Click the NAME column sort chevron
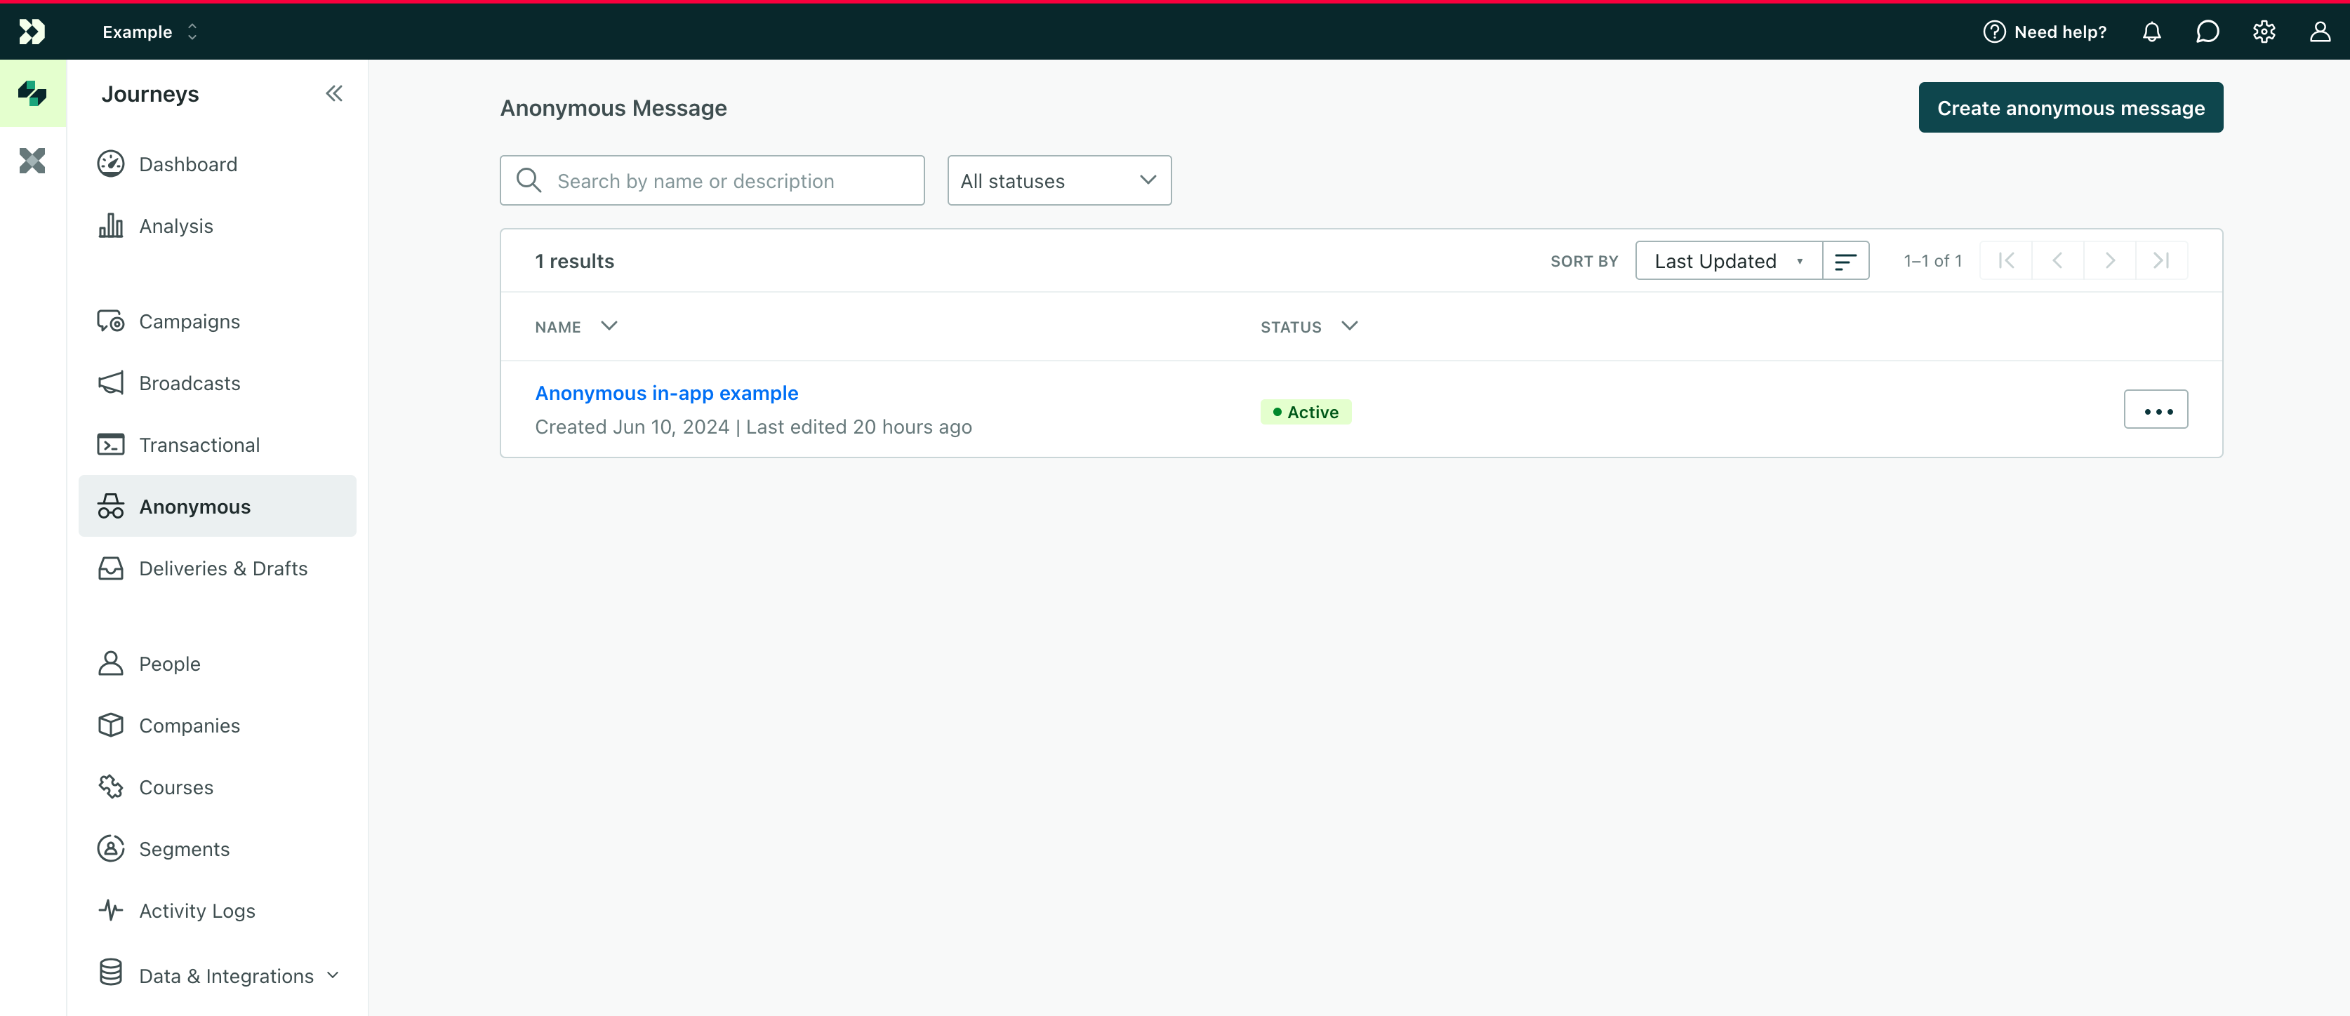 pos(609,326)
